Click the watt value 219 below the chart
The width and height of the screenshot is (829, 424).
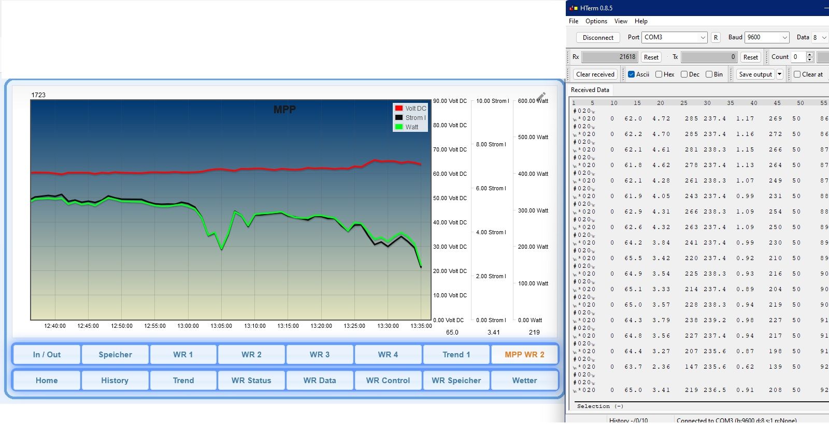534,332
